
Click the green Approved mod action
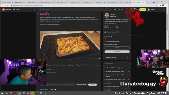63,65
